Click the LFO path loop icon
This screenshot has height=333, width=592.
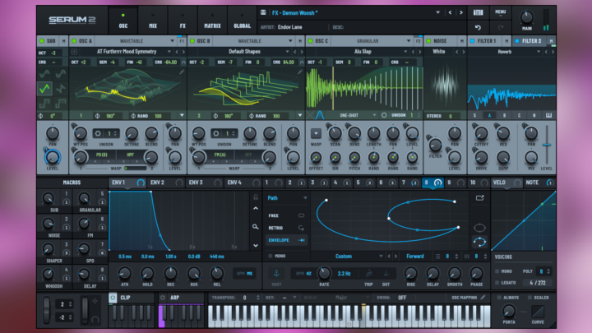479,242
